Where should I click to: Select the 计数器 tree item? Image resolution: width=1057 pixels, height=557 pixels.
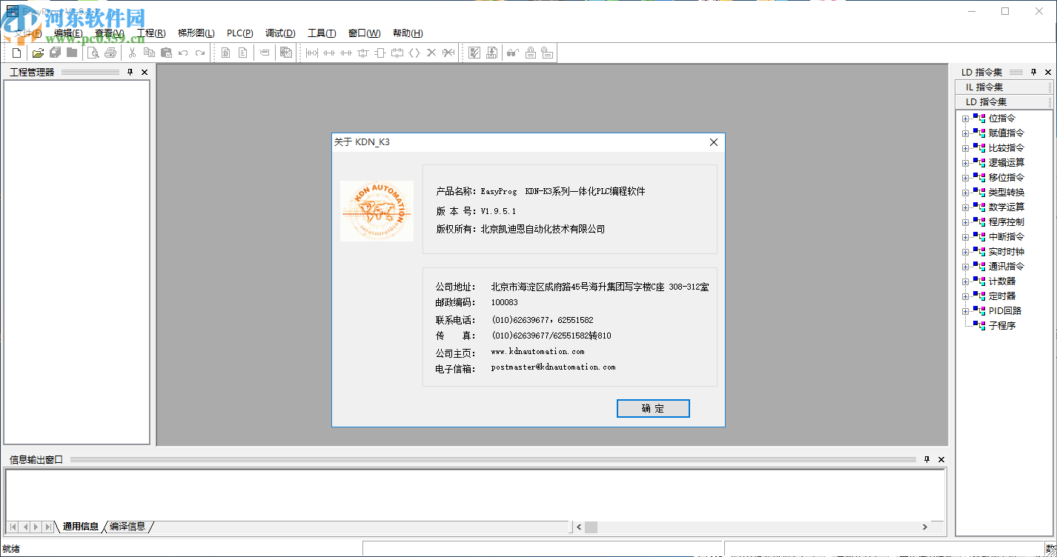coord(1002,281)
